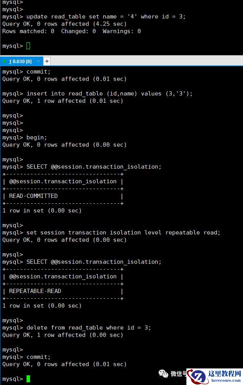Open the herecours.com link
This screenshot has width=243, height=385.
tap(225, 380)
